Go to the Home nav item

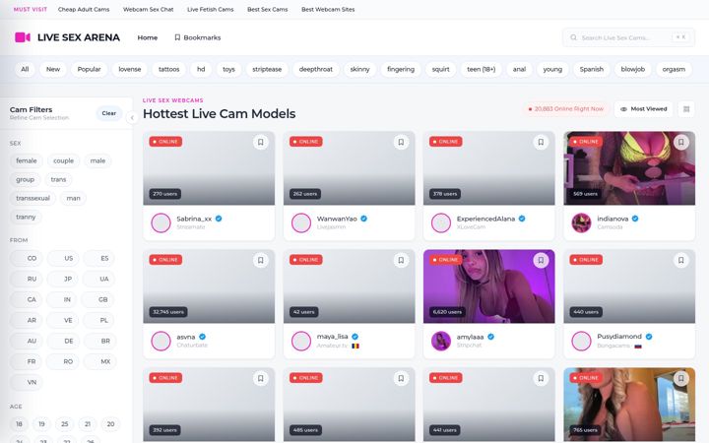(148, 37)
